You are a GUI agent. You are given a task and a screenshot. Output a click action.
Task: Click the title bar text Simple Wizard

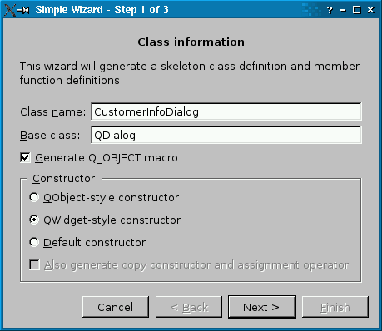coord(102,10)
